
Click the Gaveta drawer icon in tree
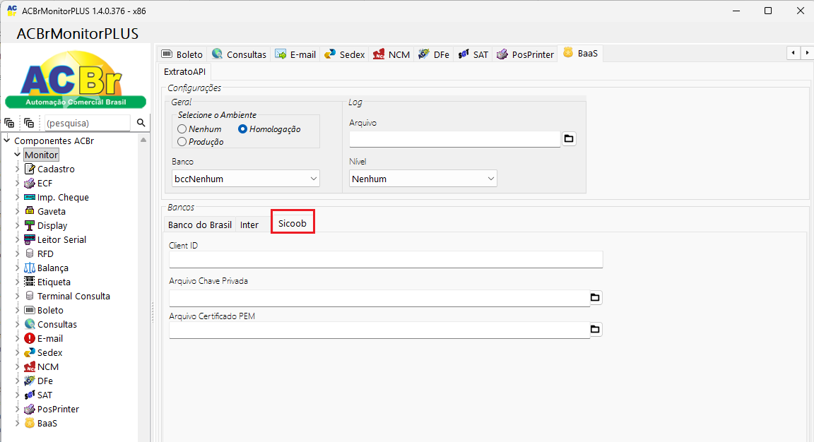click(29, 212)
